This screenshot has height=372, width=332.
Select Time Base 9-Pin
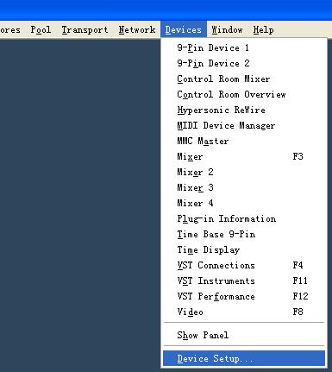click(244, 234)
